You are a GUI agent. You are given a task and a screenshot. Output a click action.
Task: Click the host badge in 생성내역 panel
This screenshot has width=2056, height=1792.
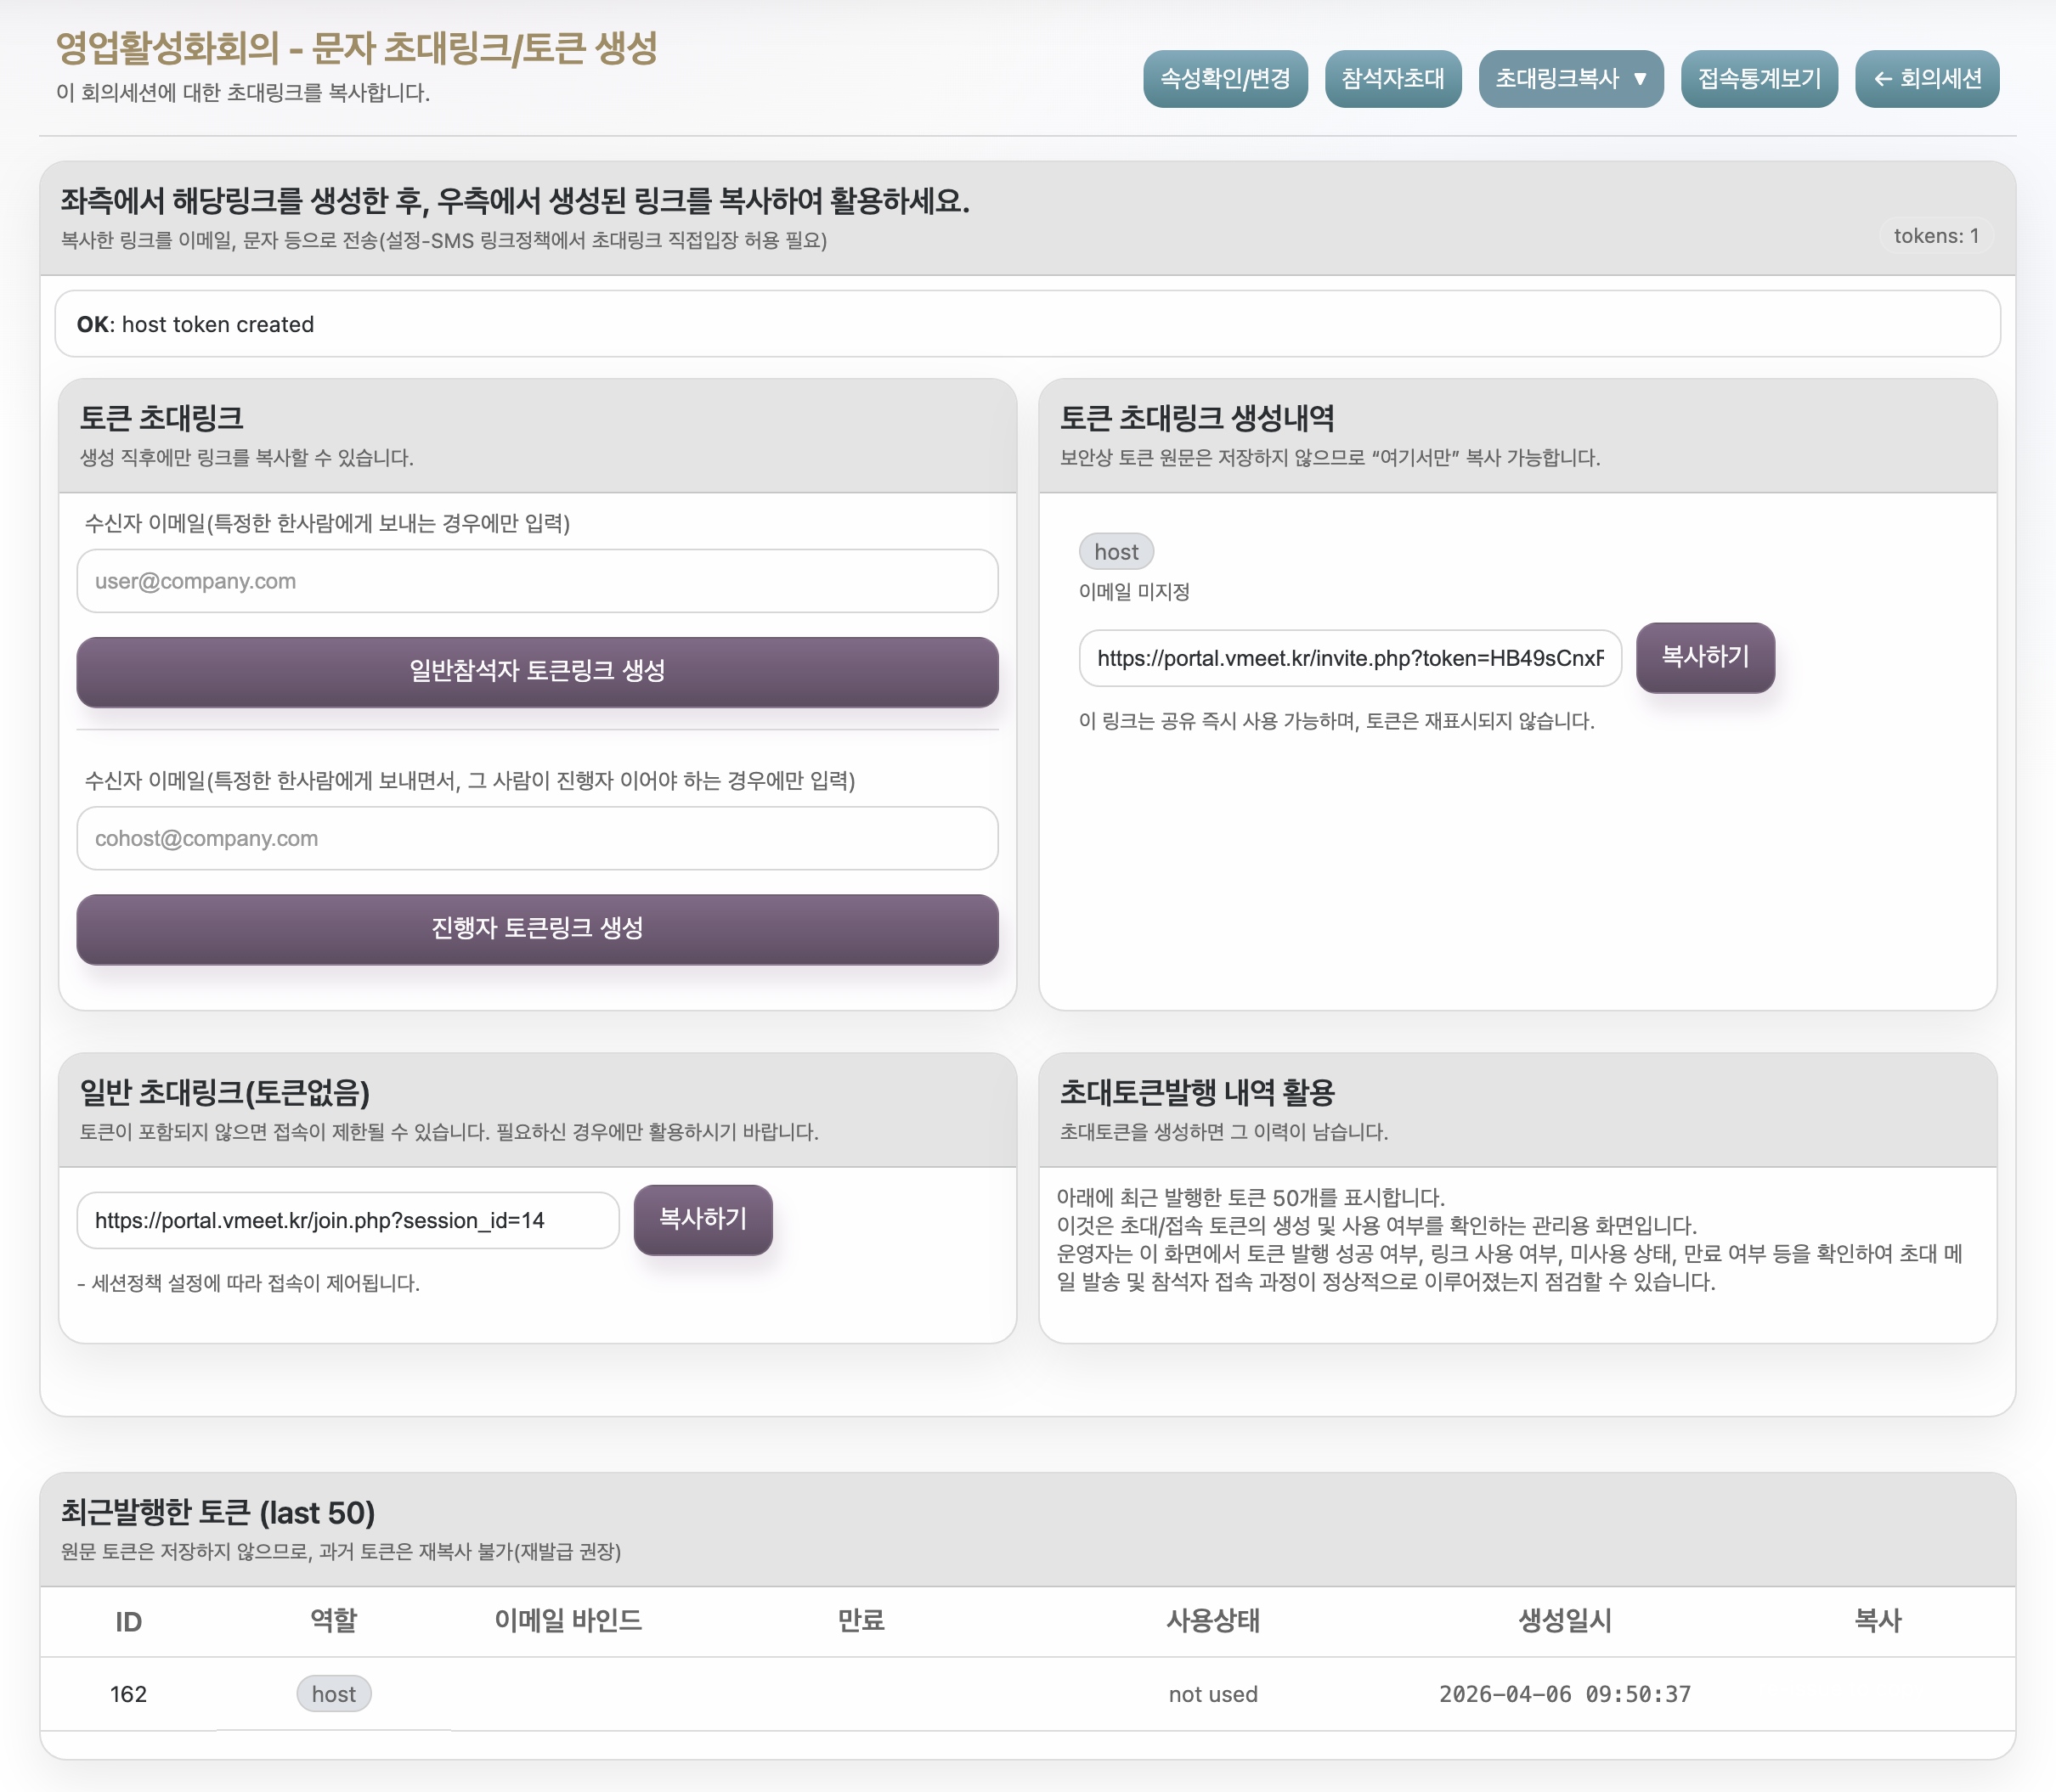point(1116,552)
